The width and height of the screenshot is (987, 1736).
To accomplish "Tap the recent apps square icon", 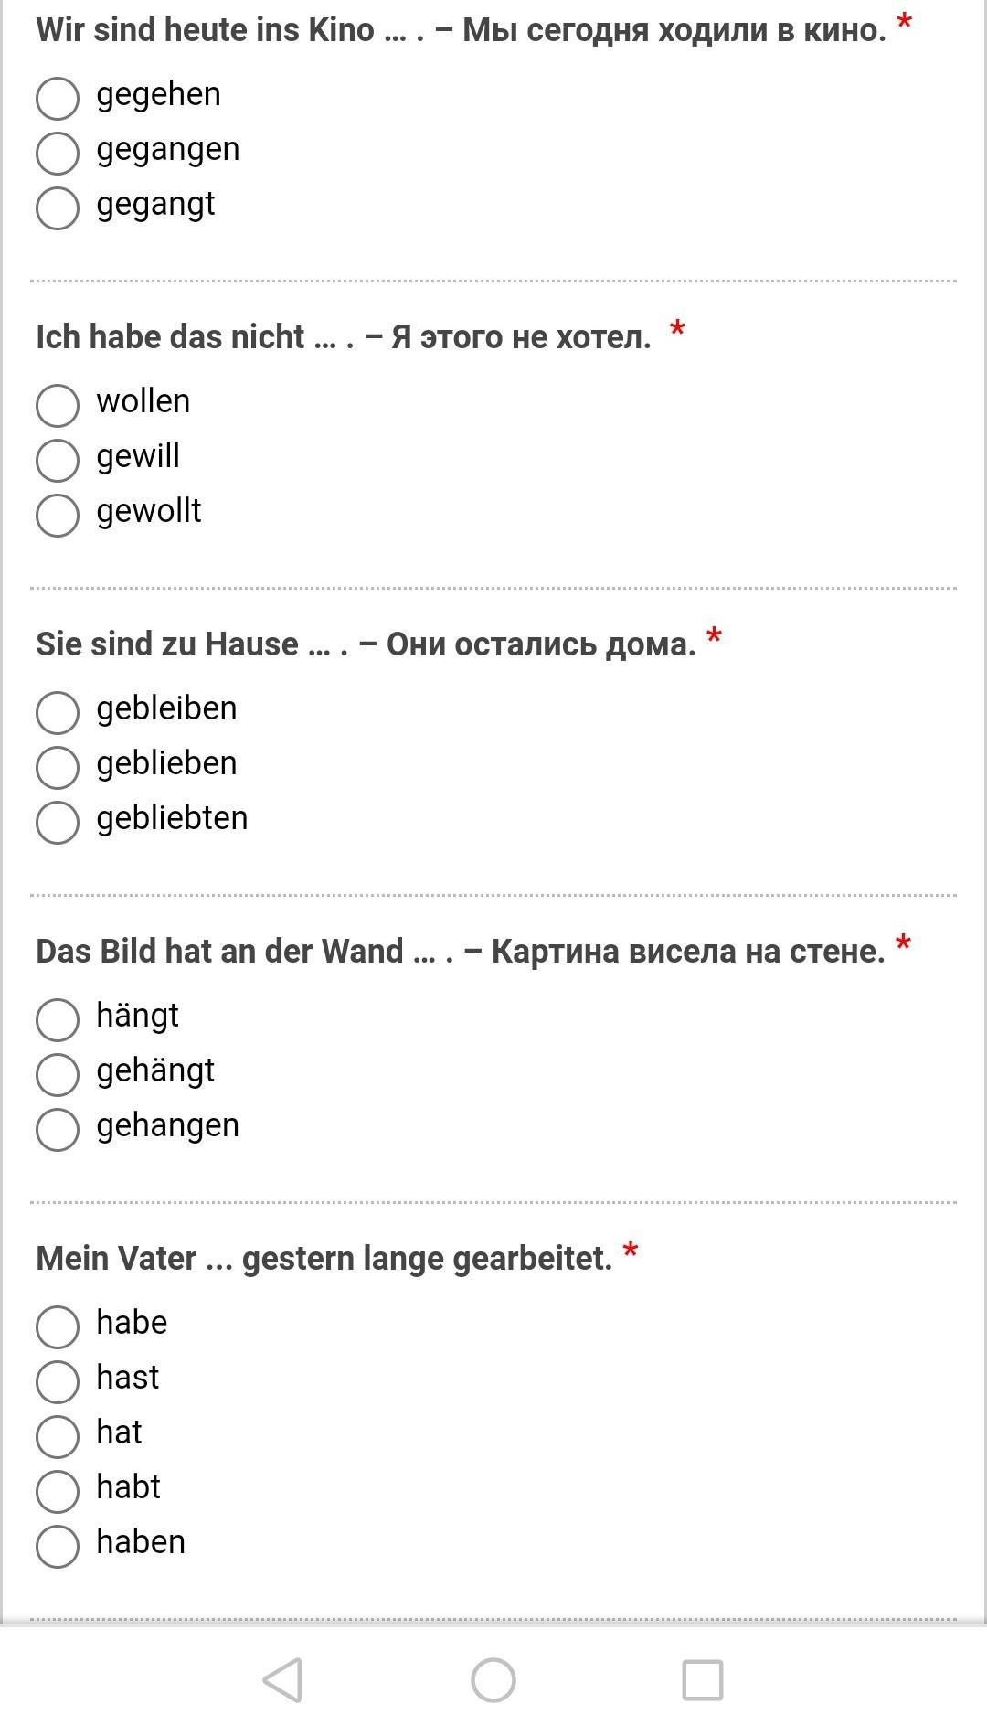I will click(703, 1680).
